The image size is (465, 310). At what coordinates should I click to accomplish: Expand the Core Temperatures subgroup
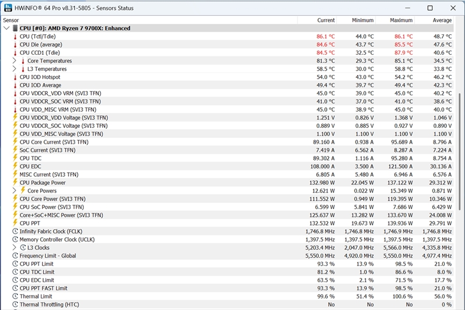(x=14, y=61)
